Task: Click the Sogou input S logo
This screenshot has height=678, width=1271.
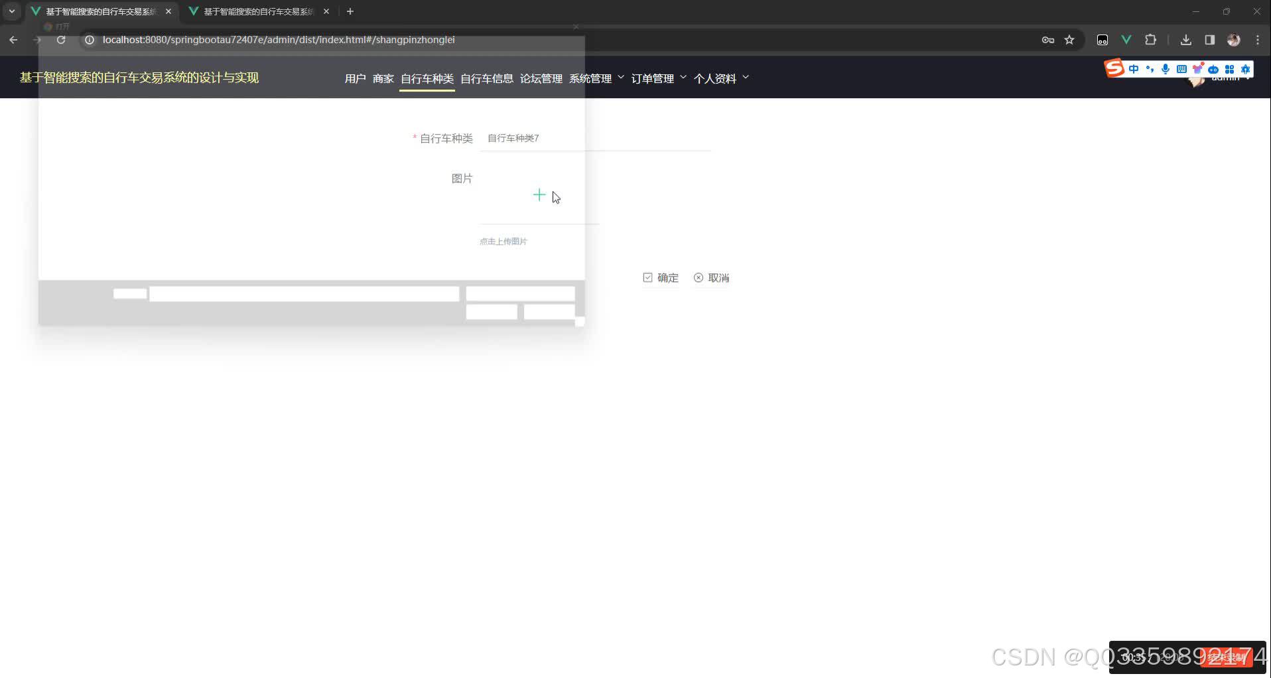Action: coord(1114,68)
